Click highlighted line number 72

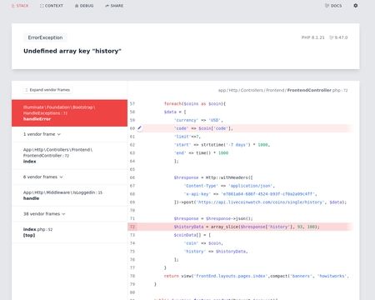(x=132, y=227)
